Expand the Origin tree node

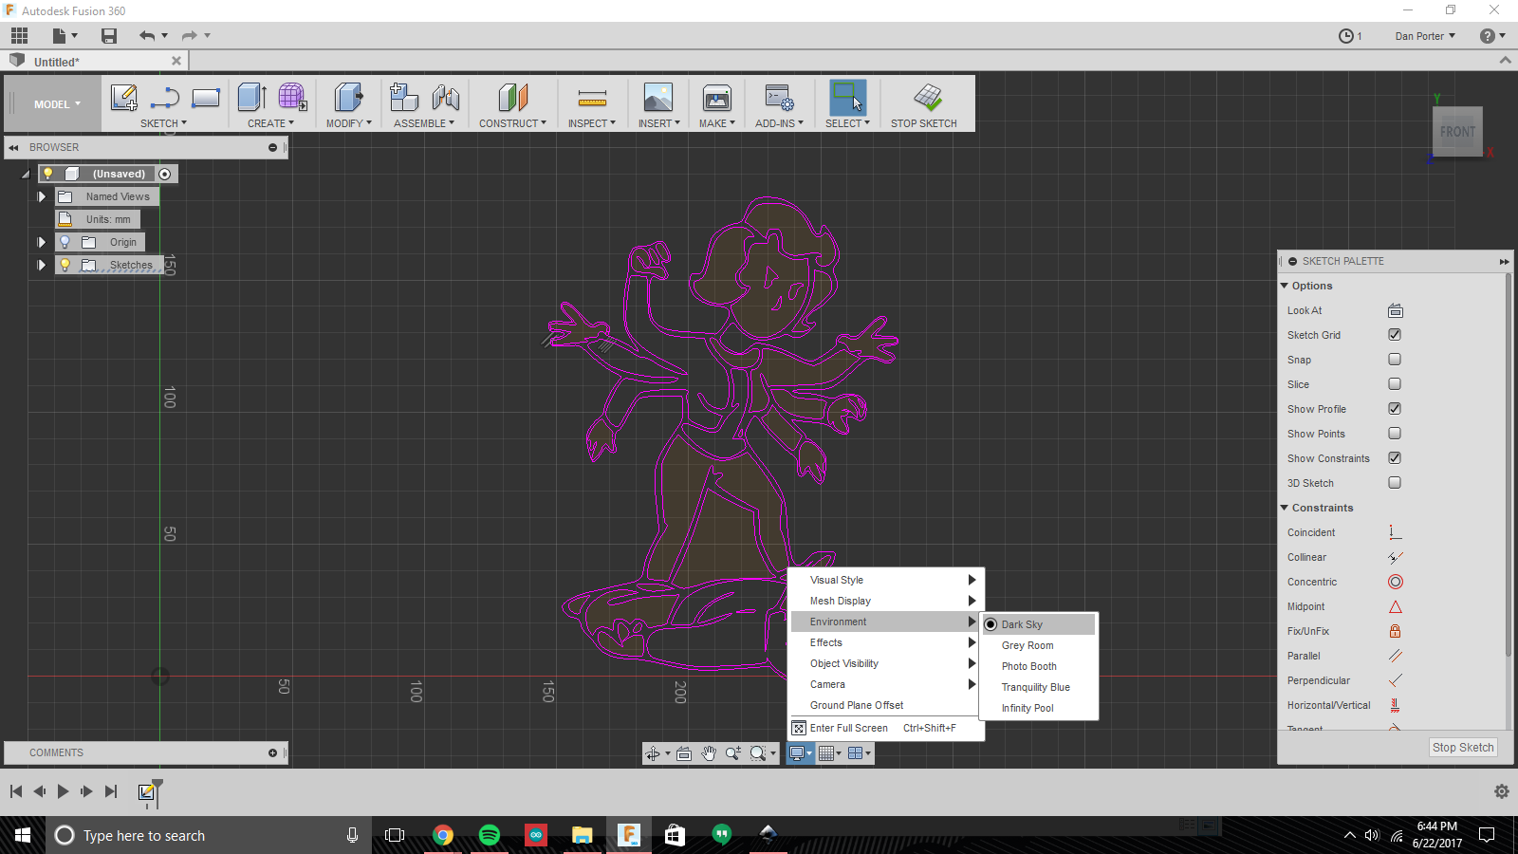point(42,242)
